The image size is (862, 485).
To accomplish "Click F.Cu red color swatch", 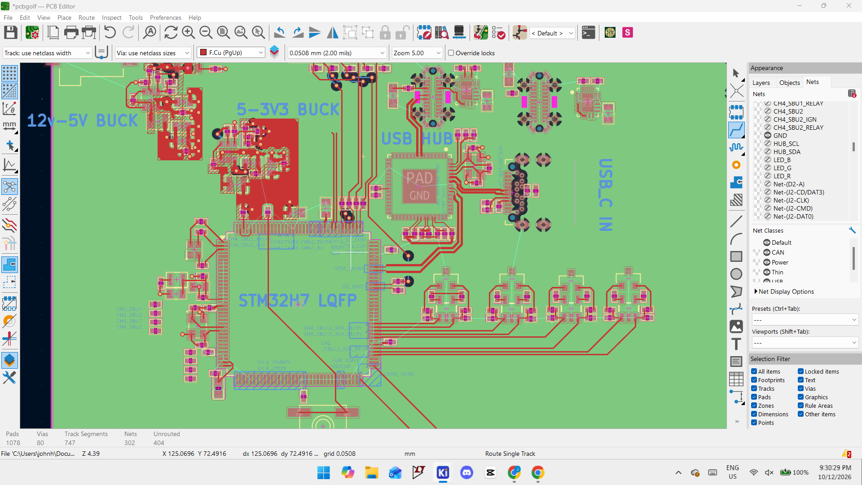I will click(x=203, y=53).
